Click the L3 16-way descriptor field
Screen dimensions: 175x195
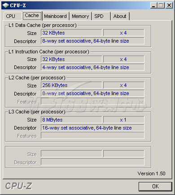[x=92, y=128]
